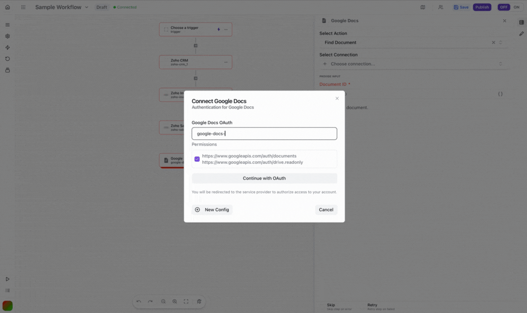Viewport: 527px width, 313px height.
Task: Open the Sample Workflow dropdown
Action: click(87, 7)
